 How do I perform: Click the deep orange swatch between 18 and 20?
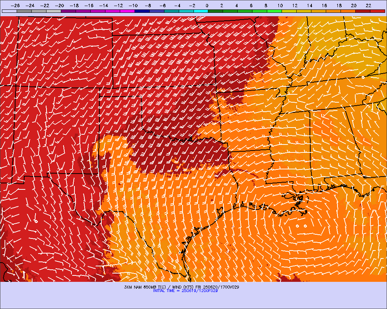tap(348, 11)
